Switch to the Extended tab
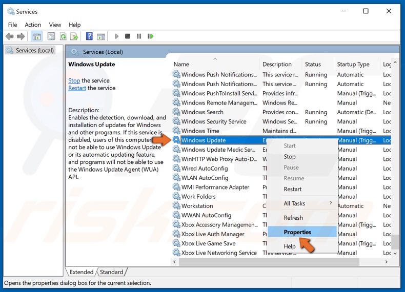Screen dimensions: 405x292 (x=82, y=272)
